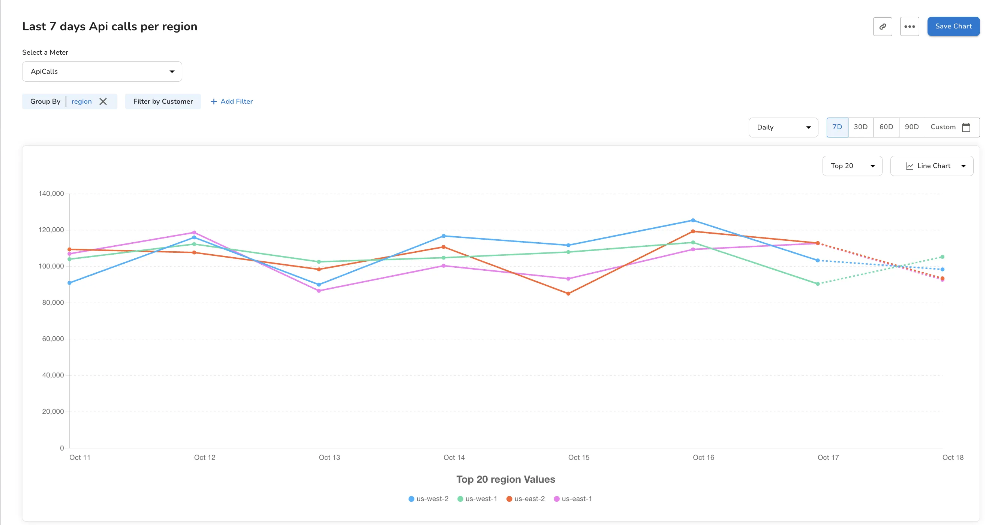Open the Top 20 dropdown

(x=852, y=166)
